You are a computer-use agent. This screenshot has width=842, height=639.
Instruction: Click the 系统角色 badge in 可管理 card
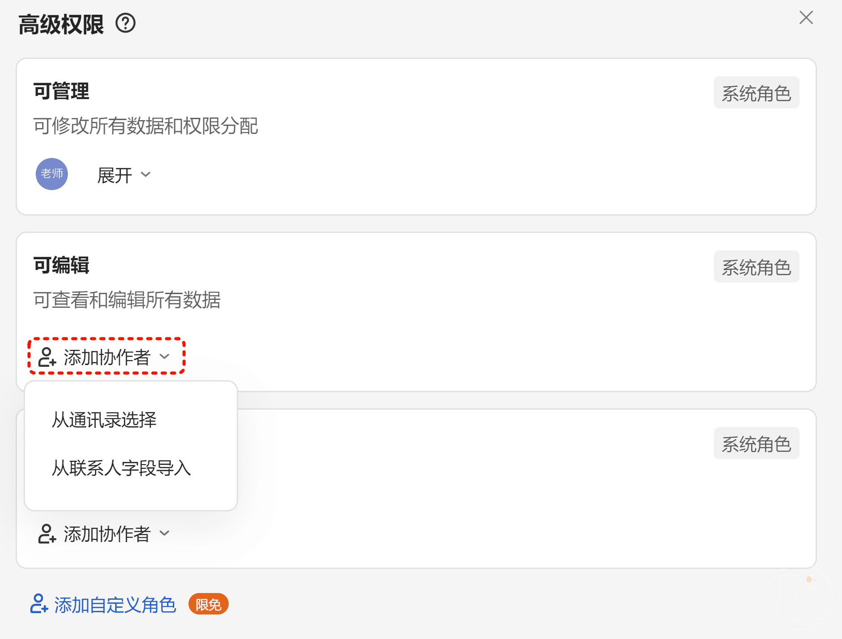[756, 93]
